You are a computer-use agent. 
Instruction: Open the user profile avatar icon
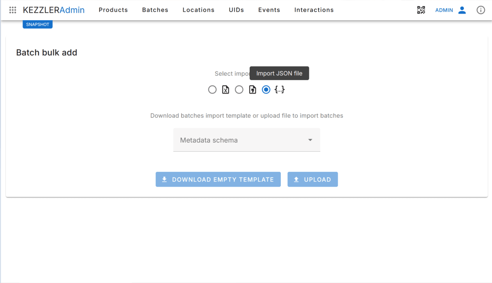click(x=462, y=10)
